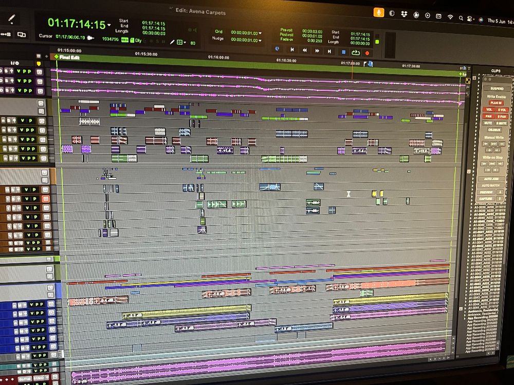Click the Fade-in label
This screenshot has width=514, height=385.
(x=286, y=39)
